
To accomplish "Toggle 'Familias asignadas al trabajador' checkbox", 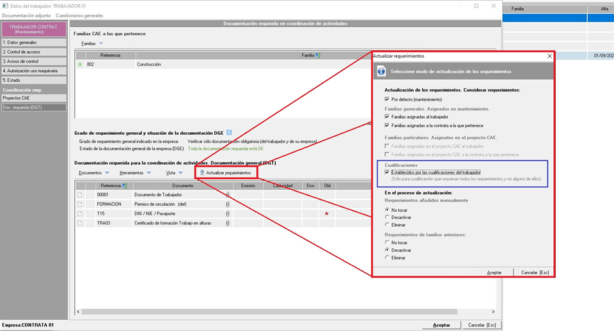I will (x=387, y=117).
